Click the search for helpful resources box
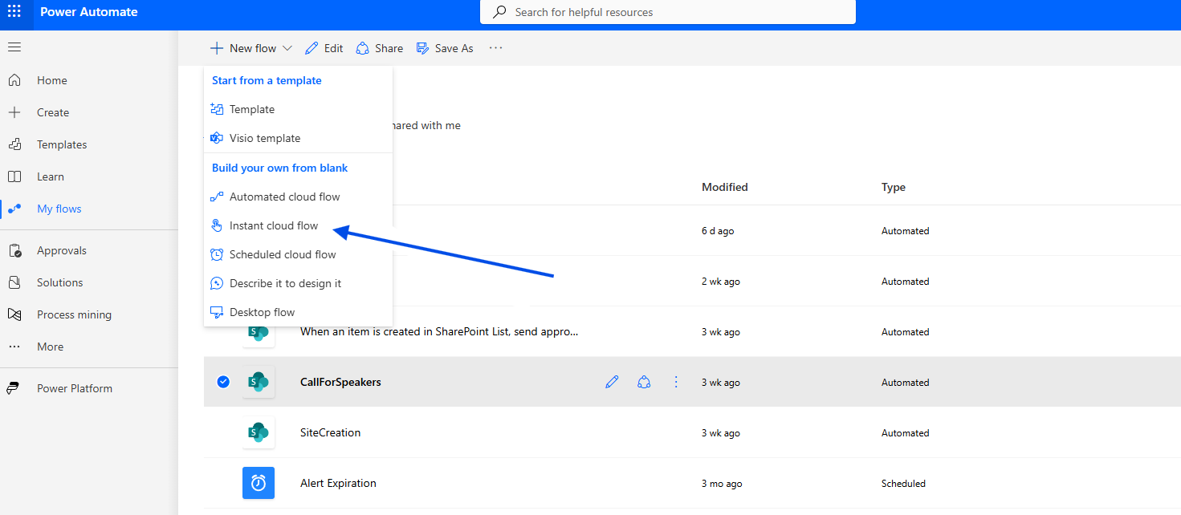Viewport: 1181px width, 515px height. pos(668,12)
